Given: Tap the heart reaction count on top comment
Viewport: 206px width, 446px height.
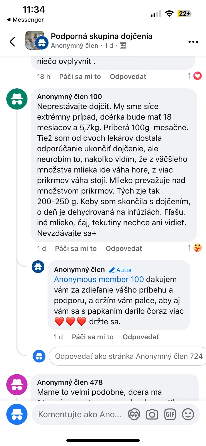Looking at the screenshot, I should [195, 76].
